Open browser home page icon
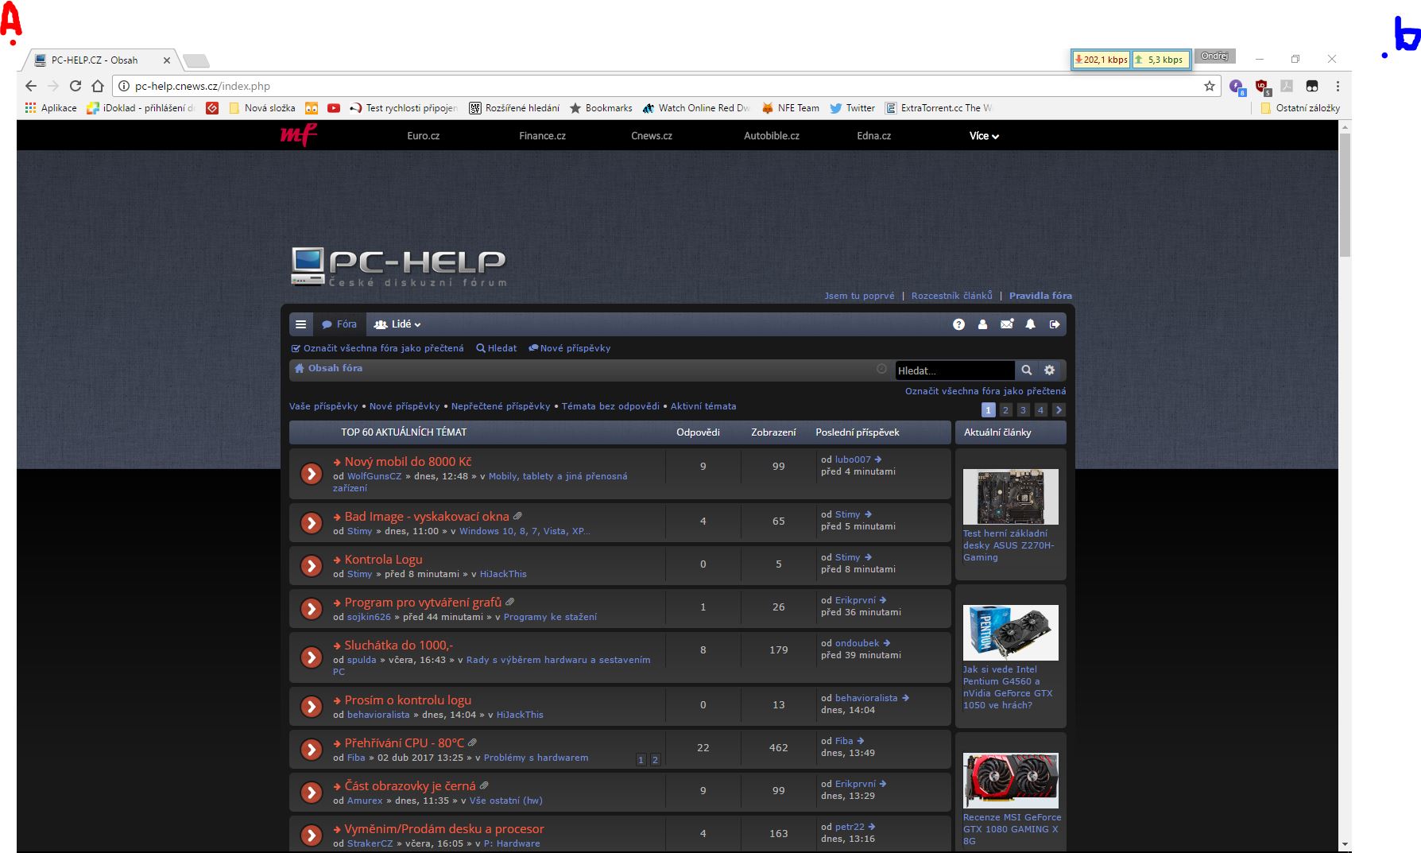The image size is (1421, 853). click(98, 86)
